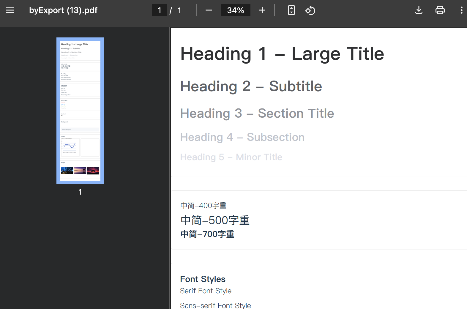Click the 中简-700字重 bold text line

[x=207, y=234]
